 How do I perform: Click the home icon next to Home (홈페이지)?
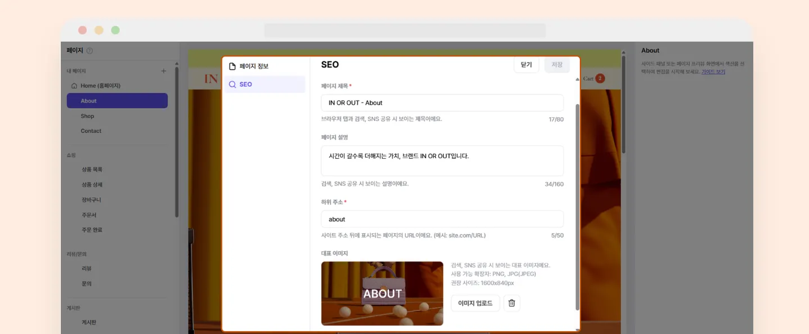click(74, 86)
